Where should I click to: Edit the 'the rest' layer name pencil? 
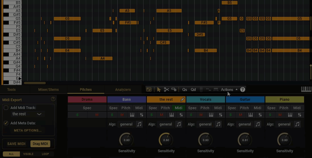pyautogui.click(x=182, y=99)
